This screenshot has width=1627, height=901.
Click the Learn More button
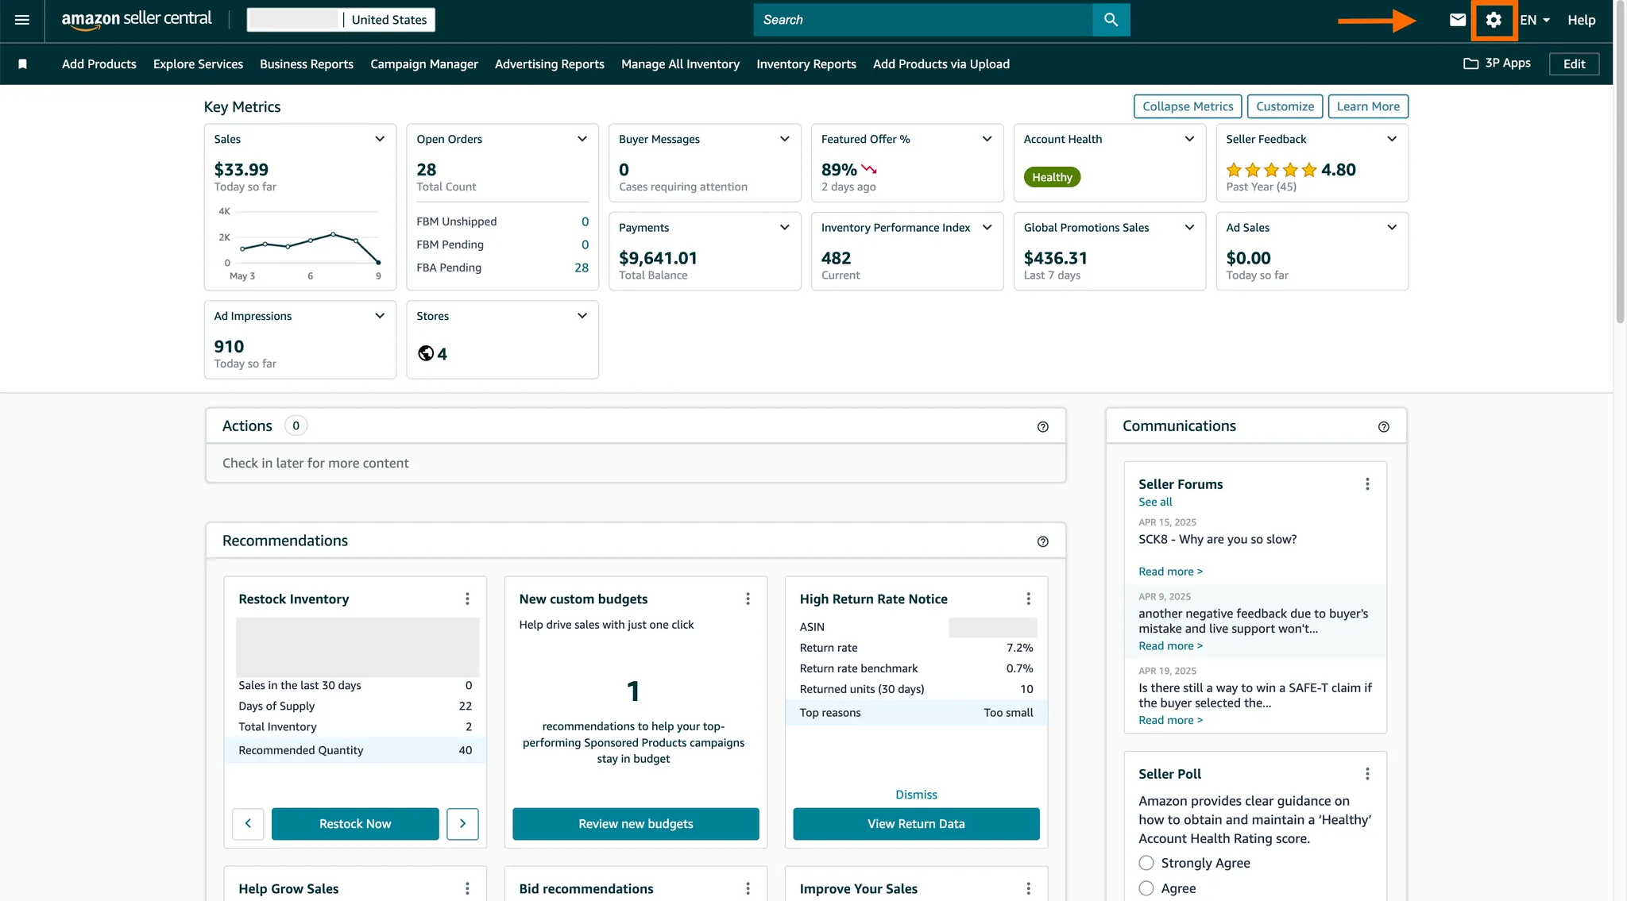1368,106
